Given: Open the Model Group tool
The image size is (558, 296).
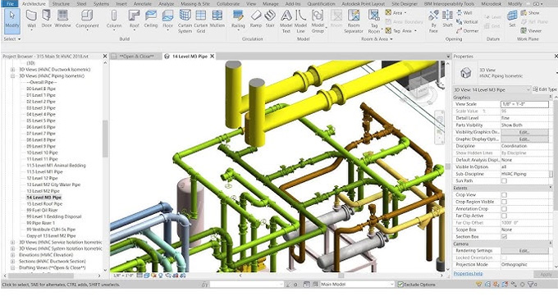Looking at the screenshot, I should tap(318, 21).
